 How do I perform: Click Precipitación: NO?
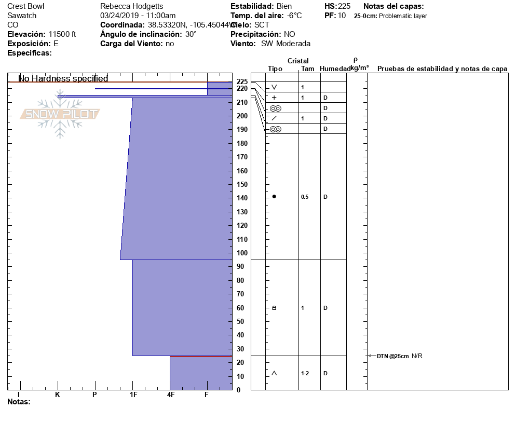point(263,34)
